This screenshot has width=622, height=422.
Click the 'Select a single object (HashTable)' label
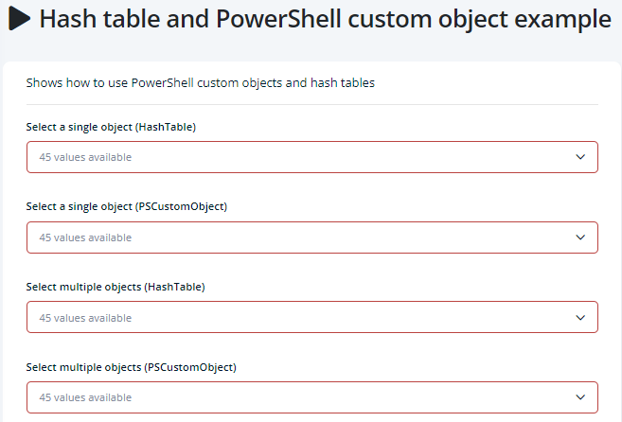(111, 127)
